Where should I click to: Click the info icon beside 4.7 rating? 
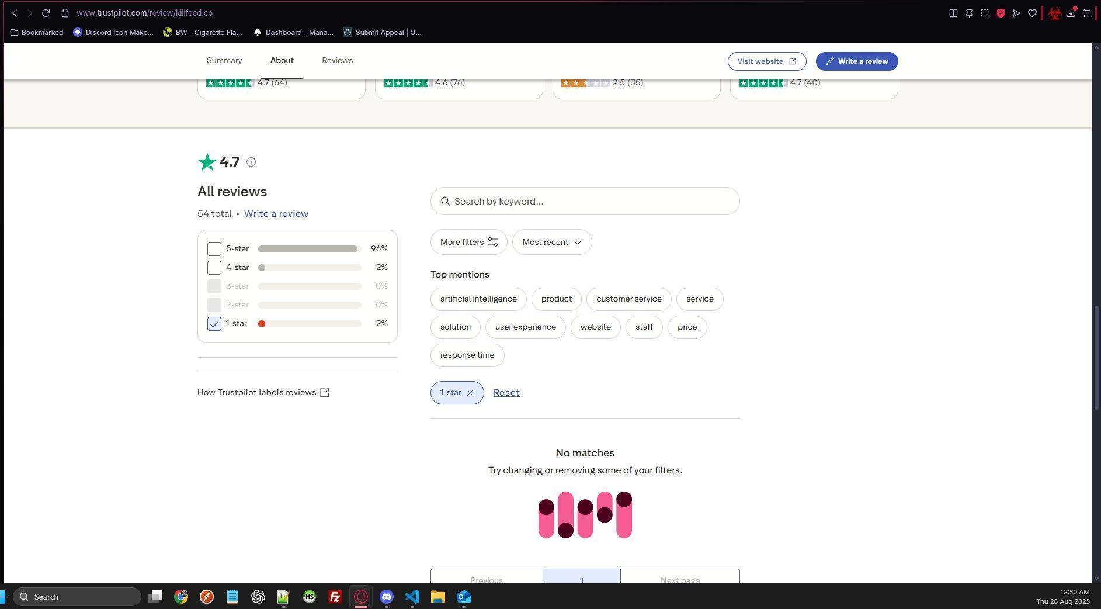[251, 162]
